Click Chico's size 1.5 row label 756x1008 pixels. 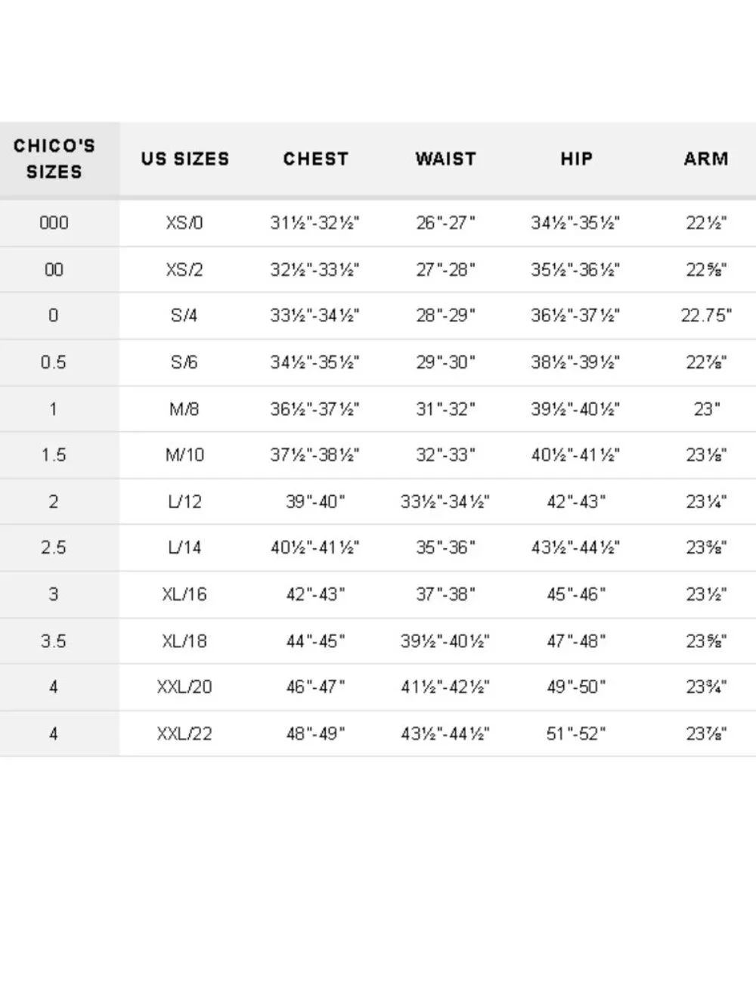coord(54,455)
